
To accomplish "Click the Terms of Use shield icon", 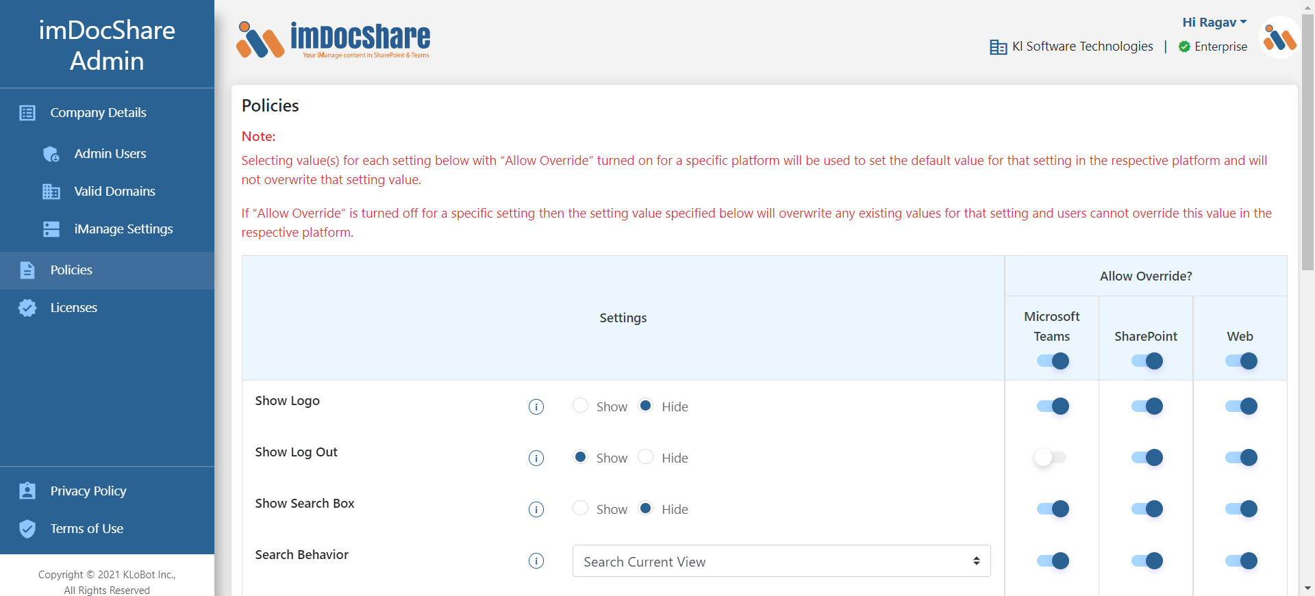I will 27,528.
